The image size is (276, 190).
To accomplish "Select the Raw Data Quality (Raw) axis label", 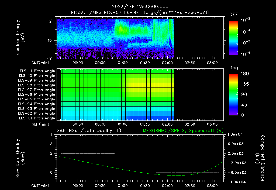I will pos(20,158).
